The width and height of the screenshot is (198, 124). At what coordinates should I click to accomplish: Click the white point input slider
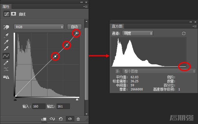[x=77, y=99]
